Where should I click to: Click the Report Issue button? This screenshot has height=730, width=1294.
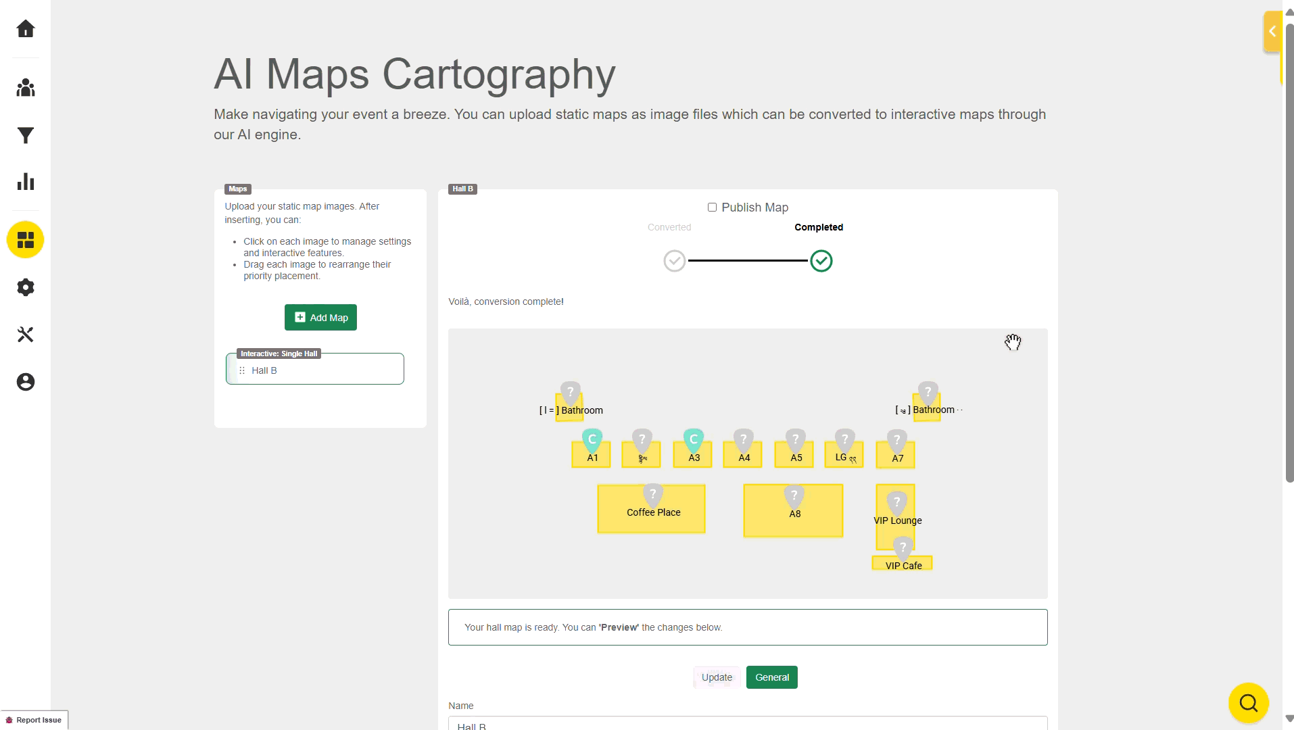pos(34,720)
